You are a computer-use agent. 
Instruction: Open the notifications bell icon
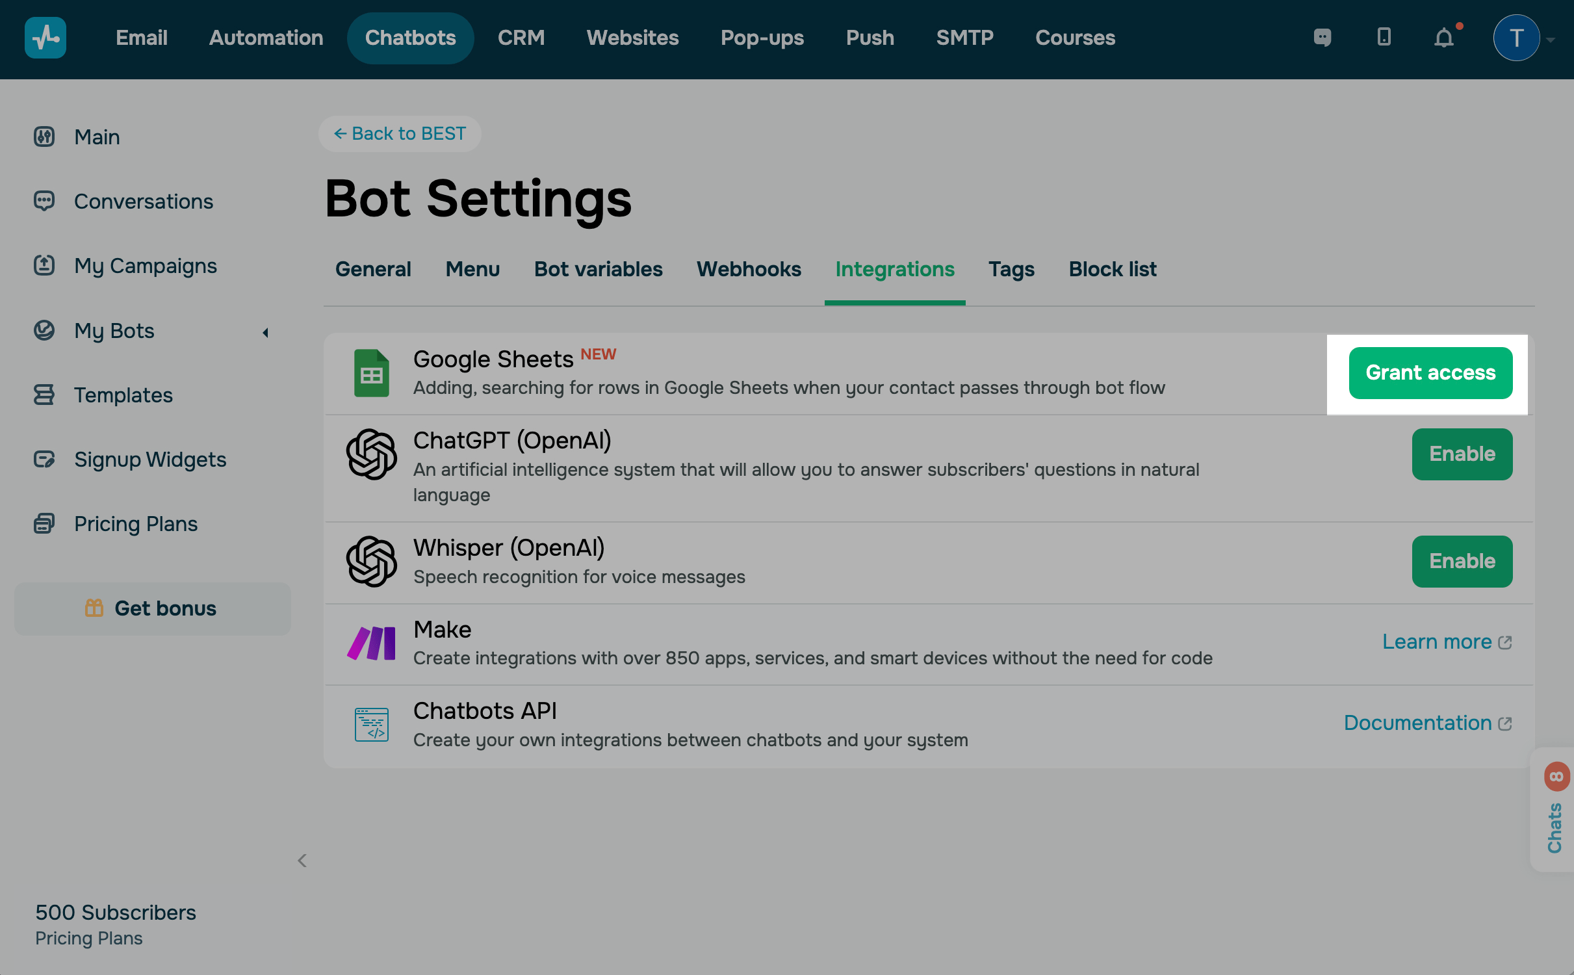(x=1443, y=38)
